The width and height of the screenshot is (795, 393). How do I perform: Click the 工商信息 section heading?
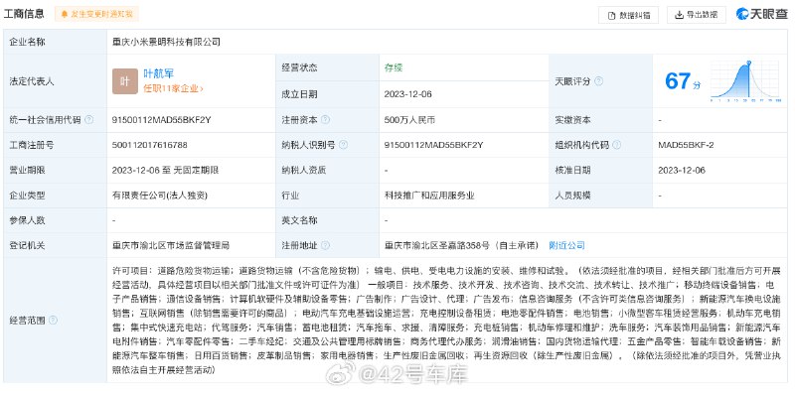pyautogui.click(x=24, y=14)
